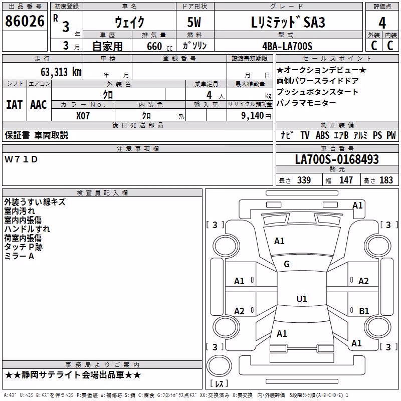Select 車両取説 in later-shipped parts
The width and height of the screenshot is (401, 401).
tap(51, 135)
